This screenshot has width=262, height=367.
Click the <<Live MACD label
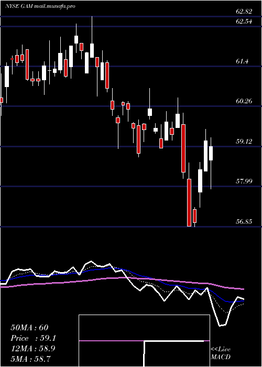tap(221, 353)
